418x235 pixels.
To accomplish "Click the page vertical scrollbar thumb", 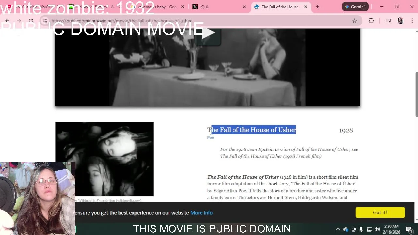I will point(416,94).
